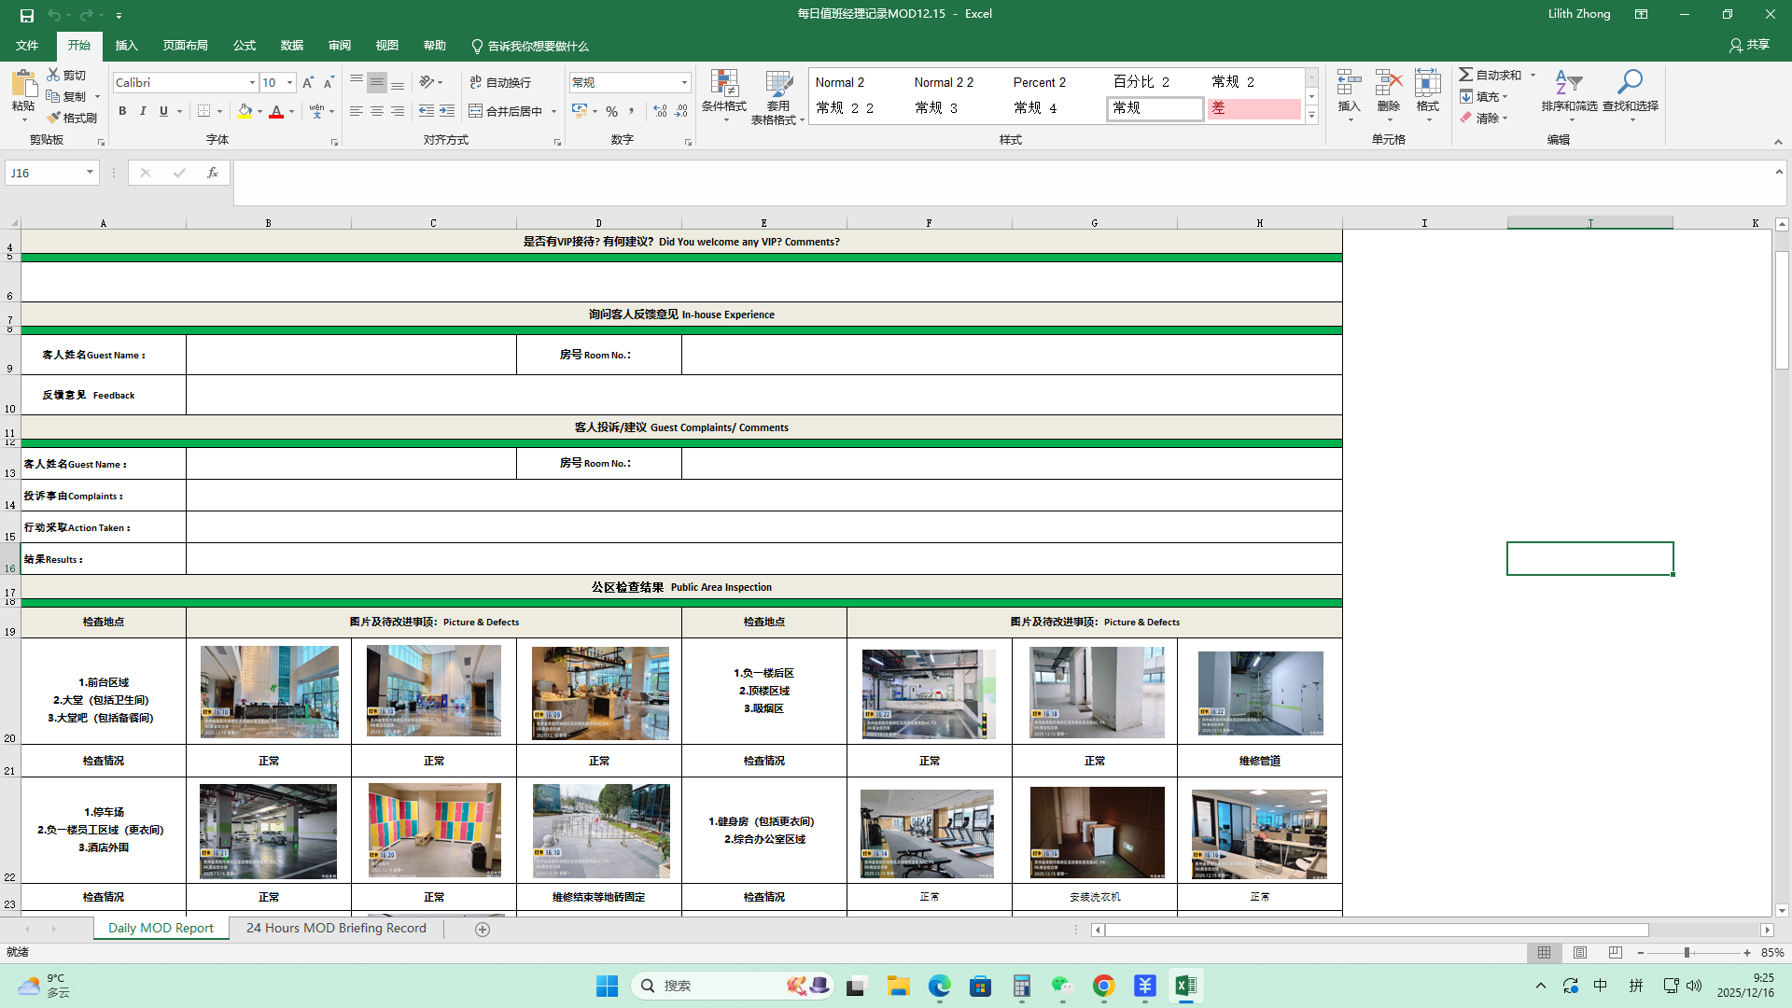Select the Percent 2 cell style
This screenshot has height=1008, width=1792.
click(1039, 82)
